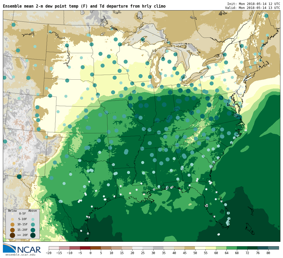Click the 15-20F label in the legend
283x258 pixels.
pyautogui.click(x=23, y=230)
